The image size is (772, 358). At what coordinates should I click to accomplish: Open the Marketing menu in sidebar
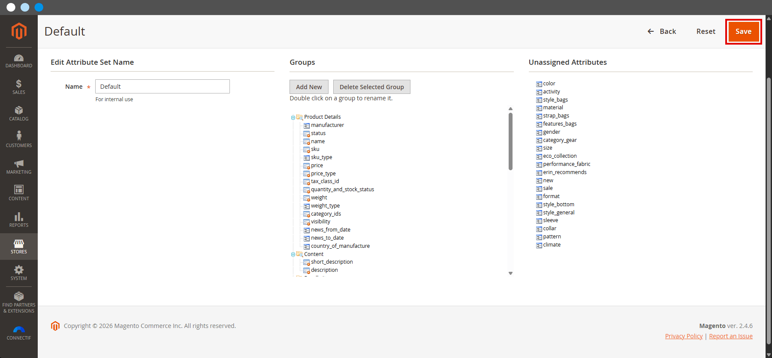click(x=19, y=167)
